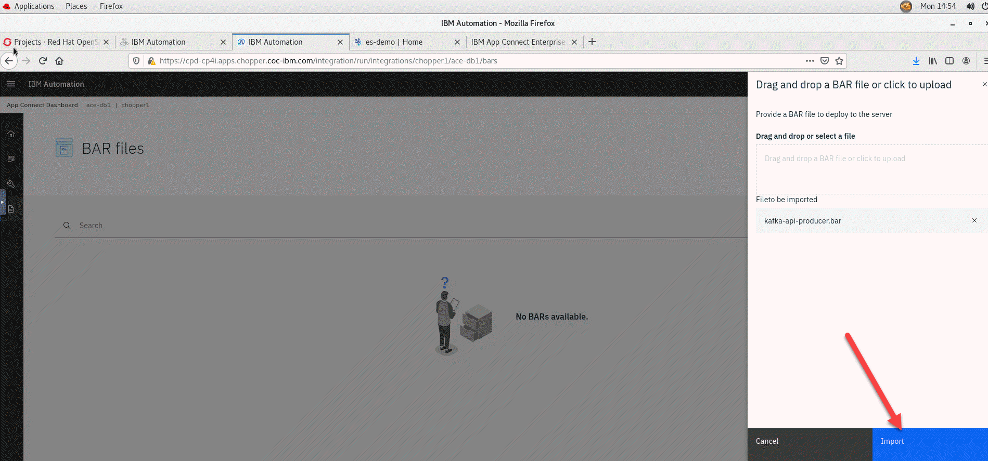
Task: Click the App Connect Dashboard breadcrumb
Action: [x=42, y=105]
